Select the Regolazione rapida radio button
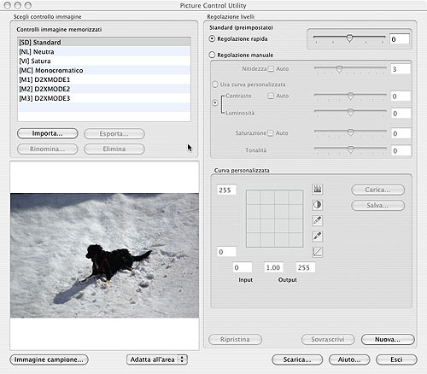This screenshot has height=374, width=427. [x=212, y=38]
